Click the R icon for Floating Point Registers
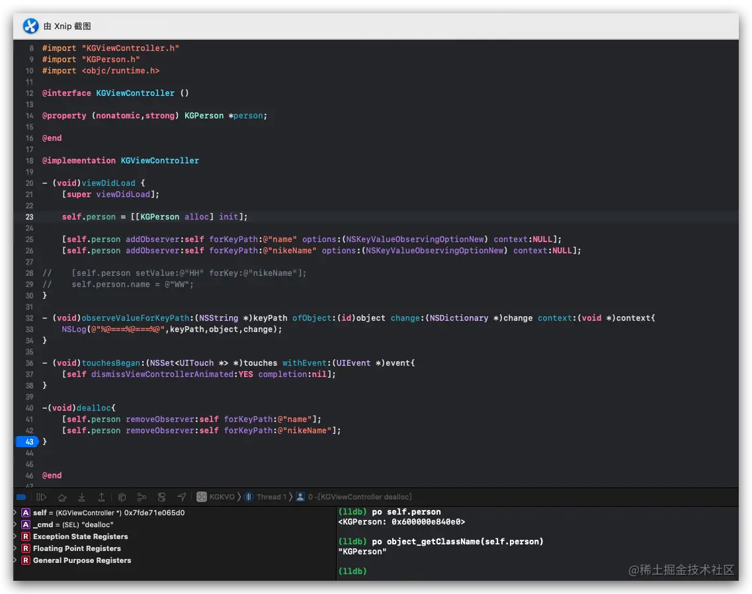This screenshot has height=594, width=752. click(x=26, y=548)
